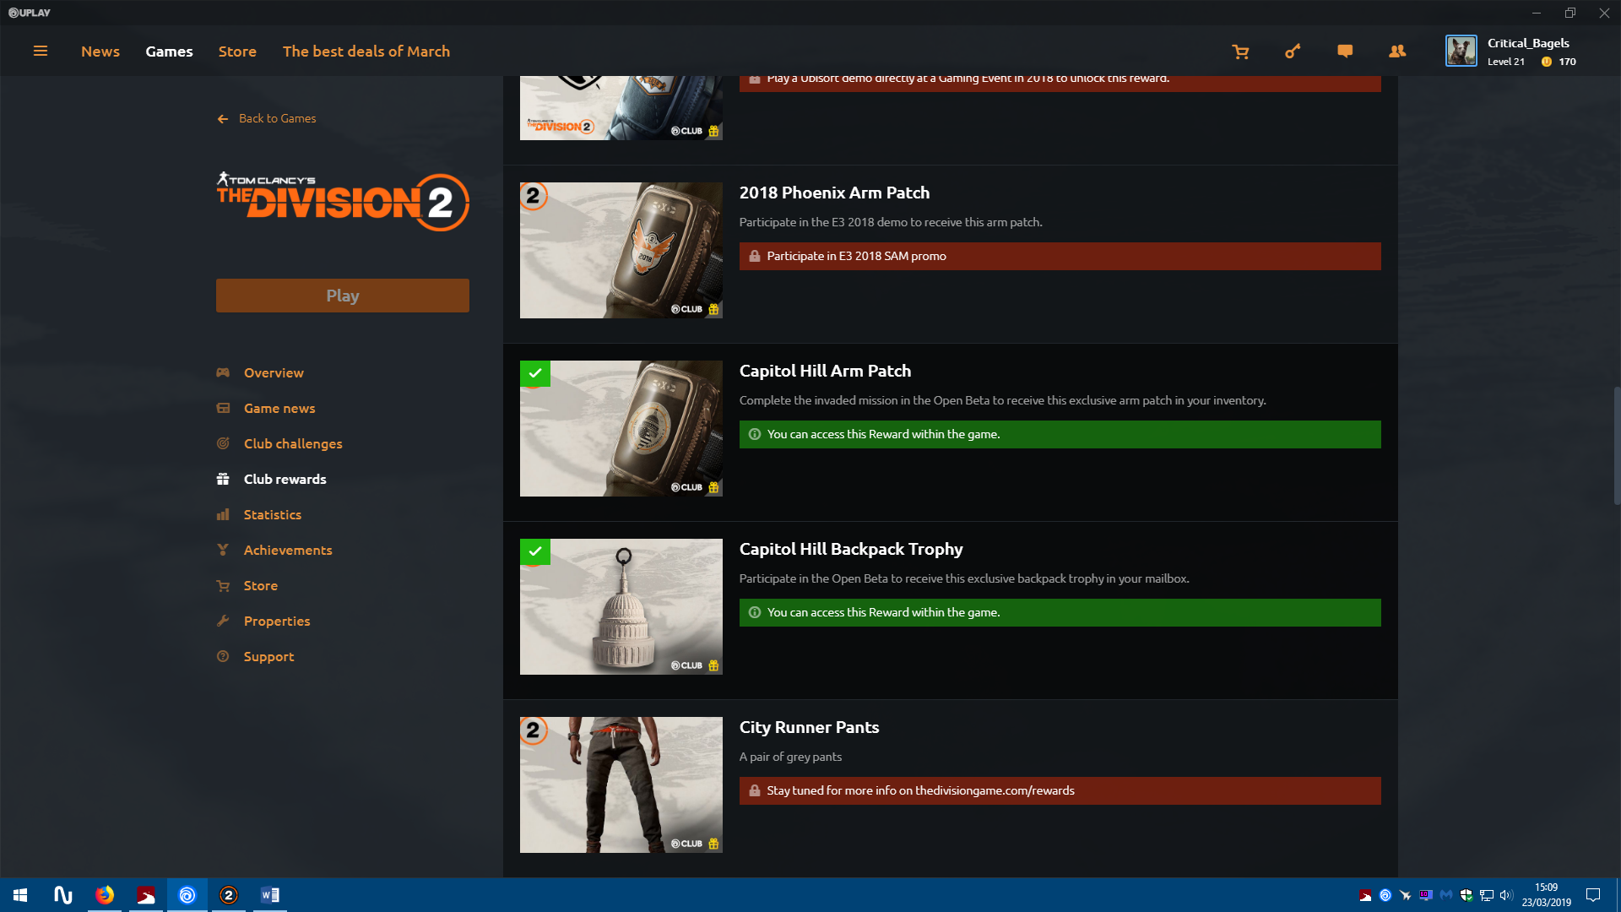Open the friends list icon
The image size is (1621, 912).
(1397, 52)
